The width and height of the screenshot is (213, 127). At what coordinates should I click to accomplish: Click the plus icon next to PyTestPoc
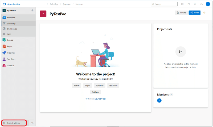(32, 10)
